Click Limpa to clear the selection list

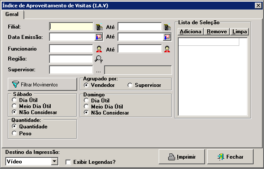(x=239, y=32)
